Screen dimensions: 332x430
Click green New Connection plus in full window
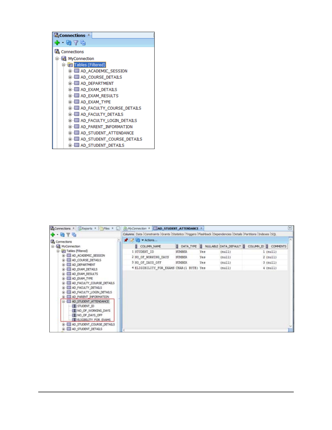coord(53,235)
